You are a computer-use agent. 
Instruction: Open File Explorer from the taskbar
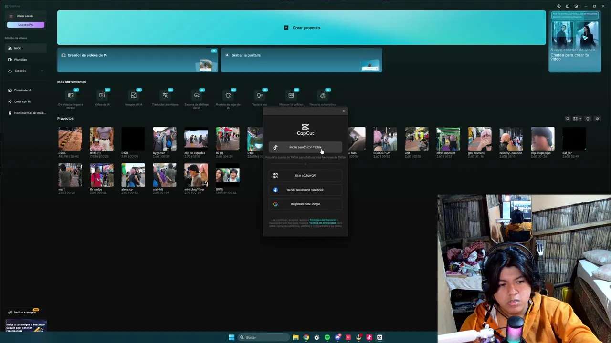295,337
